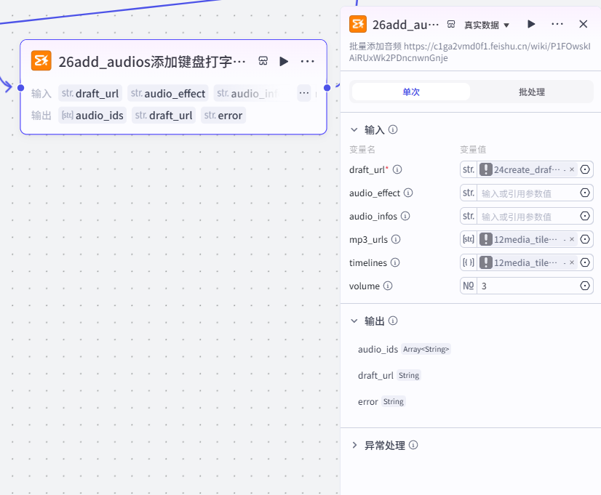Click the audio_infos value input field
Screen dimensions: 601x495
point(528,217)
